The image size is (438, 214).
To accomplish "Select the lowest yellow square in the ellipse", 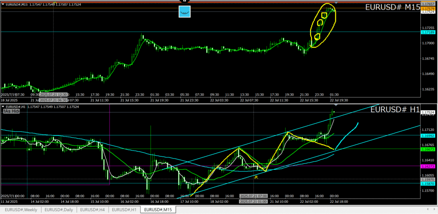I will [317, 37].
